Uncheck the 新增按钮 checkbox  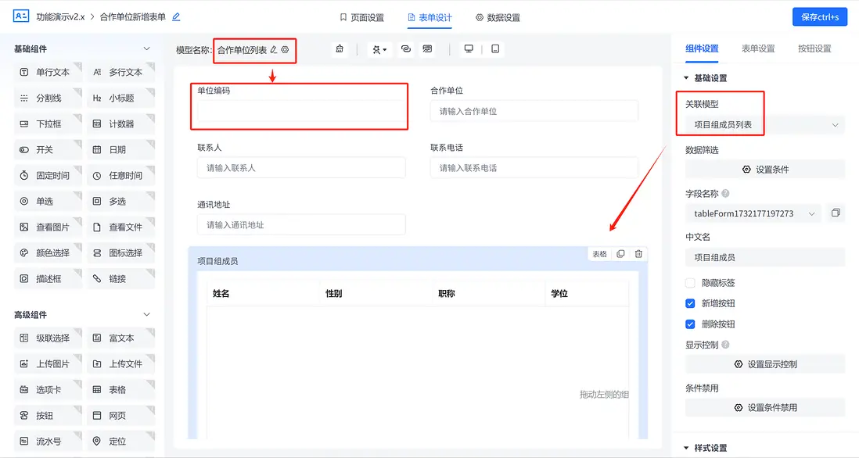[690, 303]
